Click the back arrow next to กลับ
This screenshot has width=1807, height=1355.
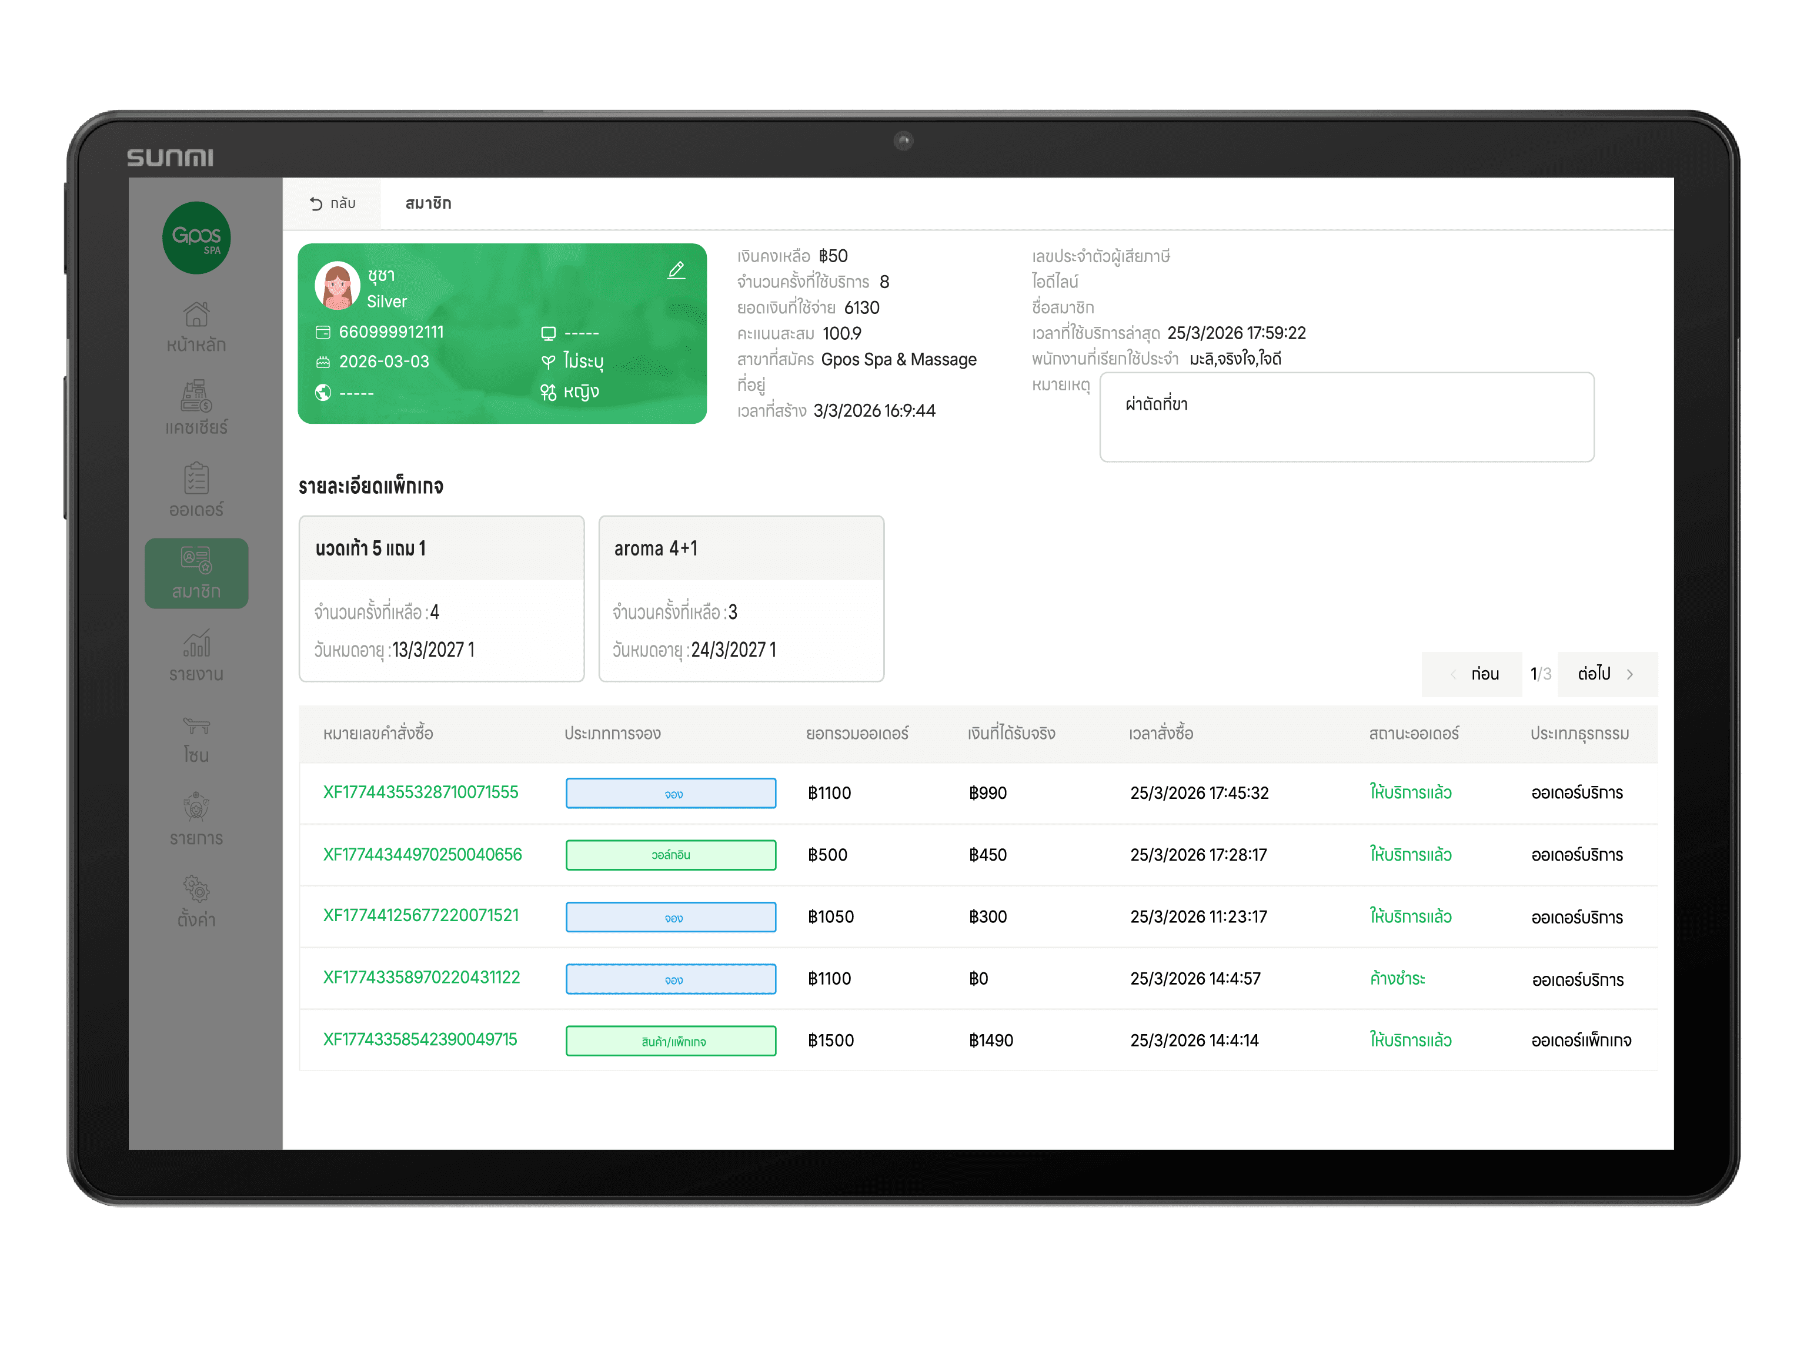(x=316, y=203)
